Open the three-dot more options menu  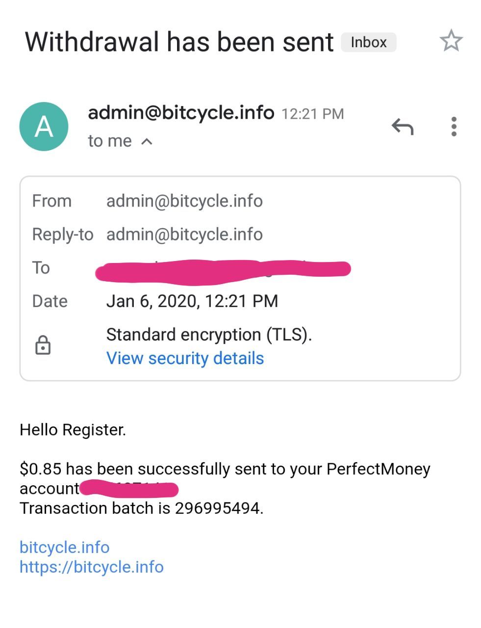pyautogui.click(x=454, y=127)
